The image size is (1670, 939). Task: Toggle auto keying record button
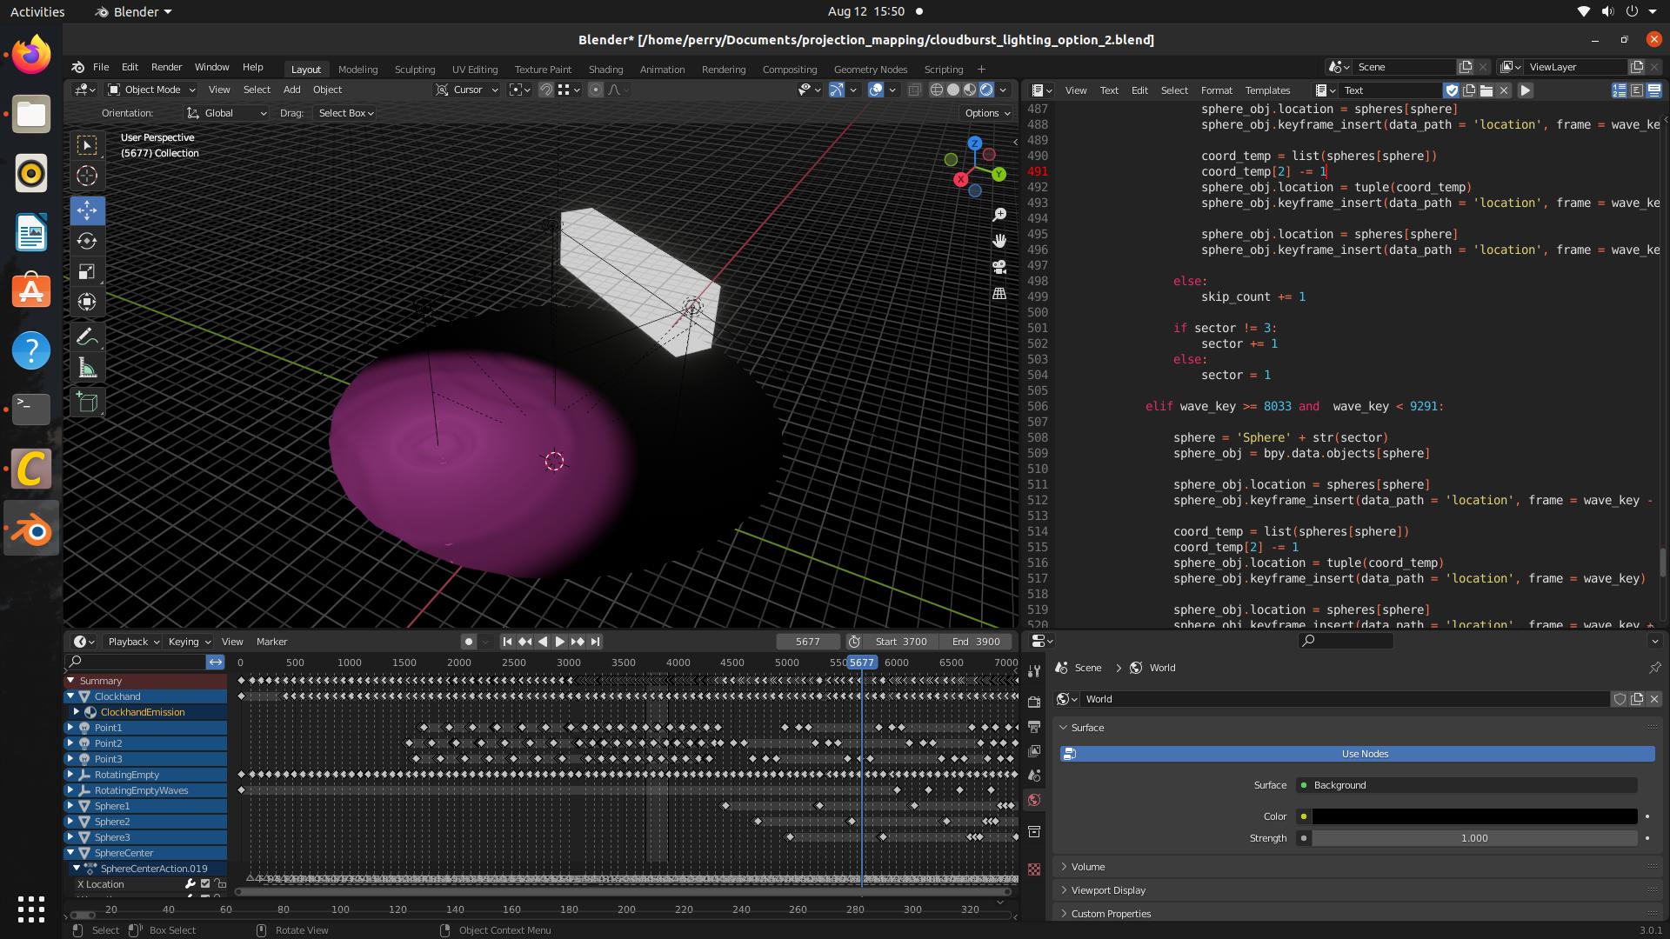pos(469,642)
